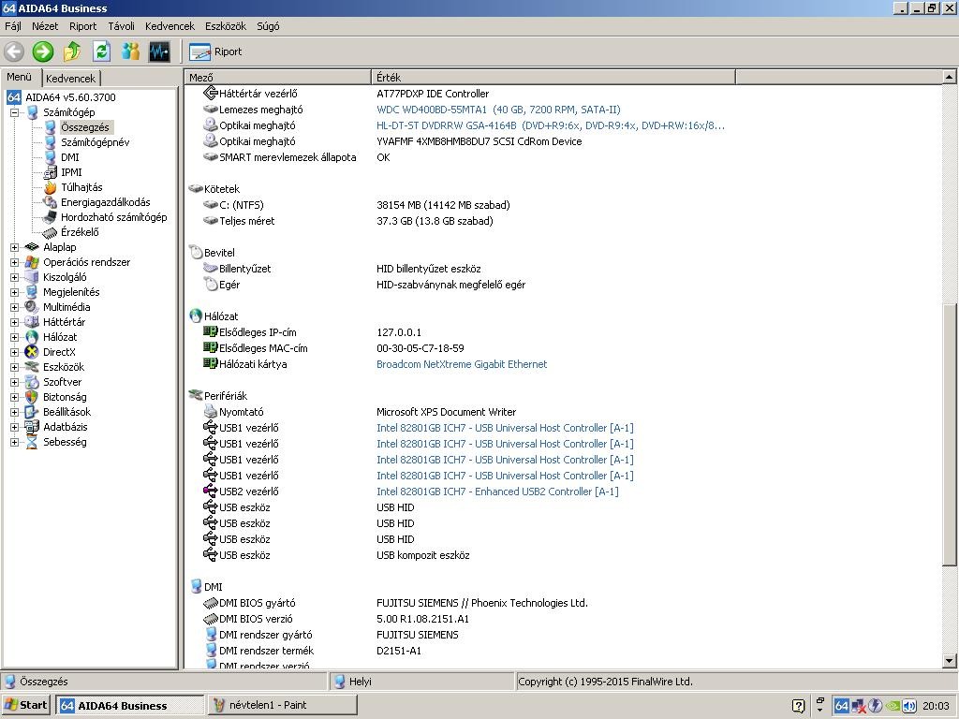Click the green Forward navigation arrow
This screenshot has height=719, width=959.
(43, 51)
